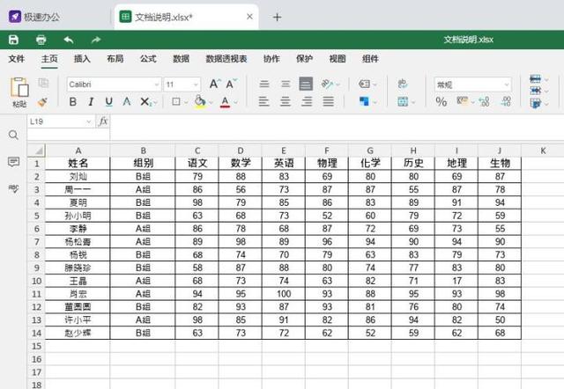Image resolution: width=564 pixels, height=389 pixels.
Task: Click the delete cells icon on the right
Action: tap(535, 91)
